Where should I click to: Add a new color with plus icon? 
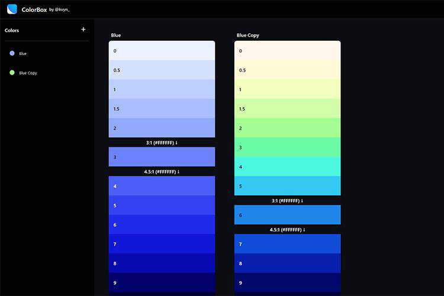coord(83,29)
